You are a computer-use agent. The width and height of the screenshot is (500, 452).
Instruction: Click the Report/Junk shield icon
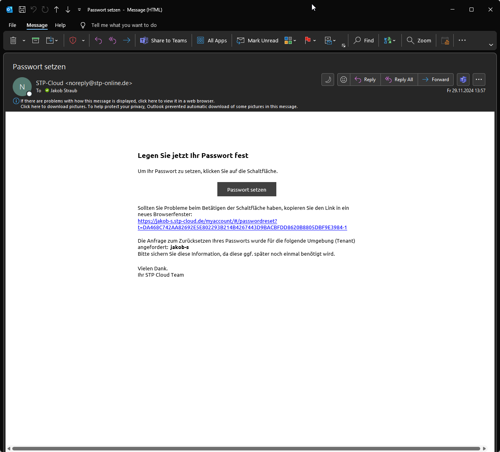pyautogui.click(x=73, y=40)
